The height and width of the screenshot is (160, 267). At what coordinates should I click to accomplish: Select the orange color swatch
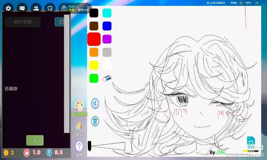coord(94,52)
